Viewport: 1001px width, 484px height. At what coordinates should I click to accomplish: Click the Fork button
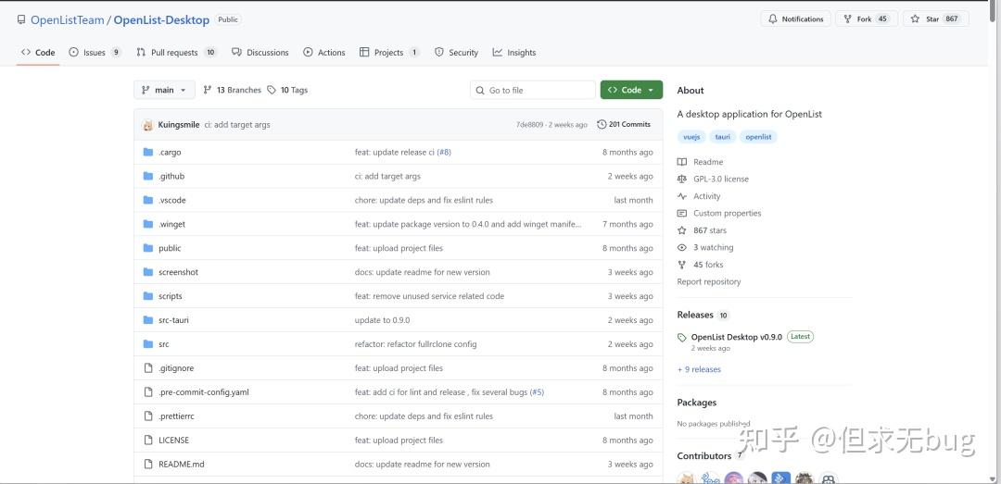point(867,19)
